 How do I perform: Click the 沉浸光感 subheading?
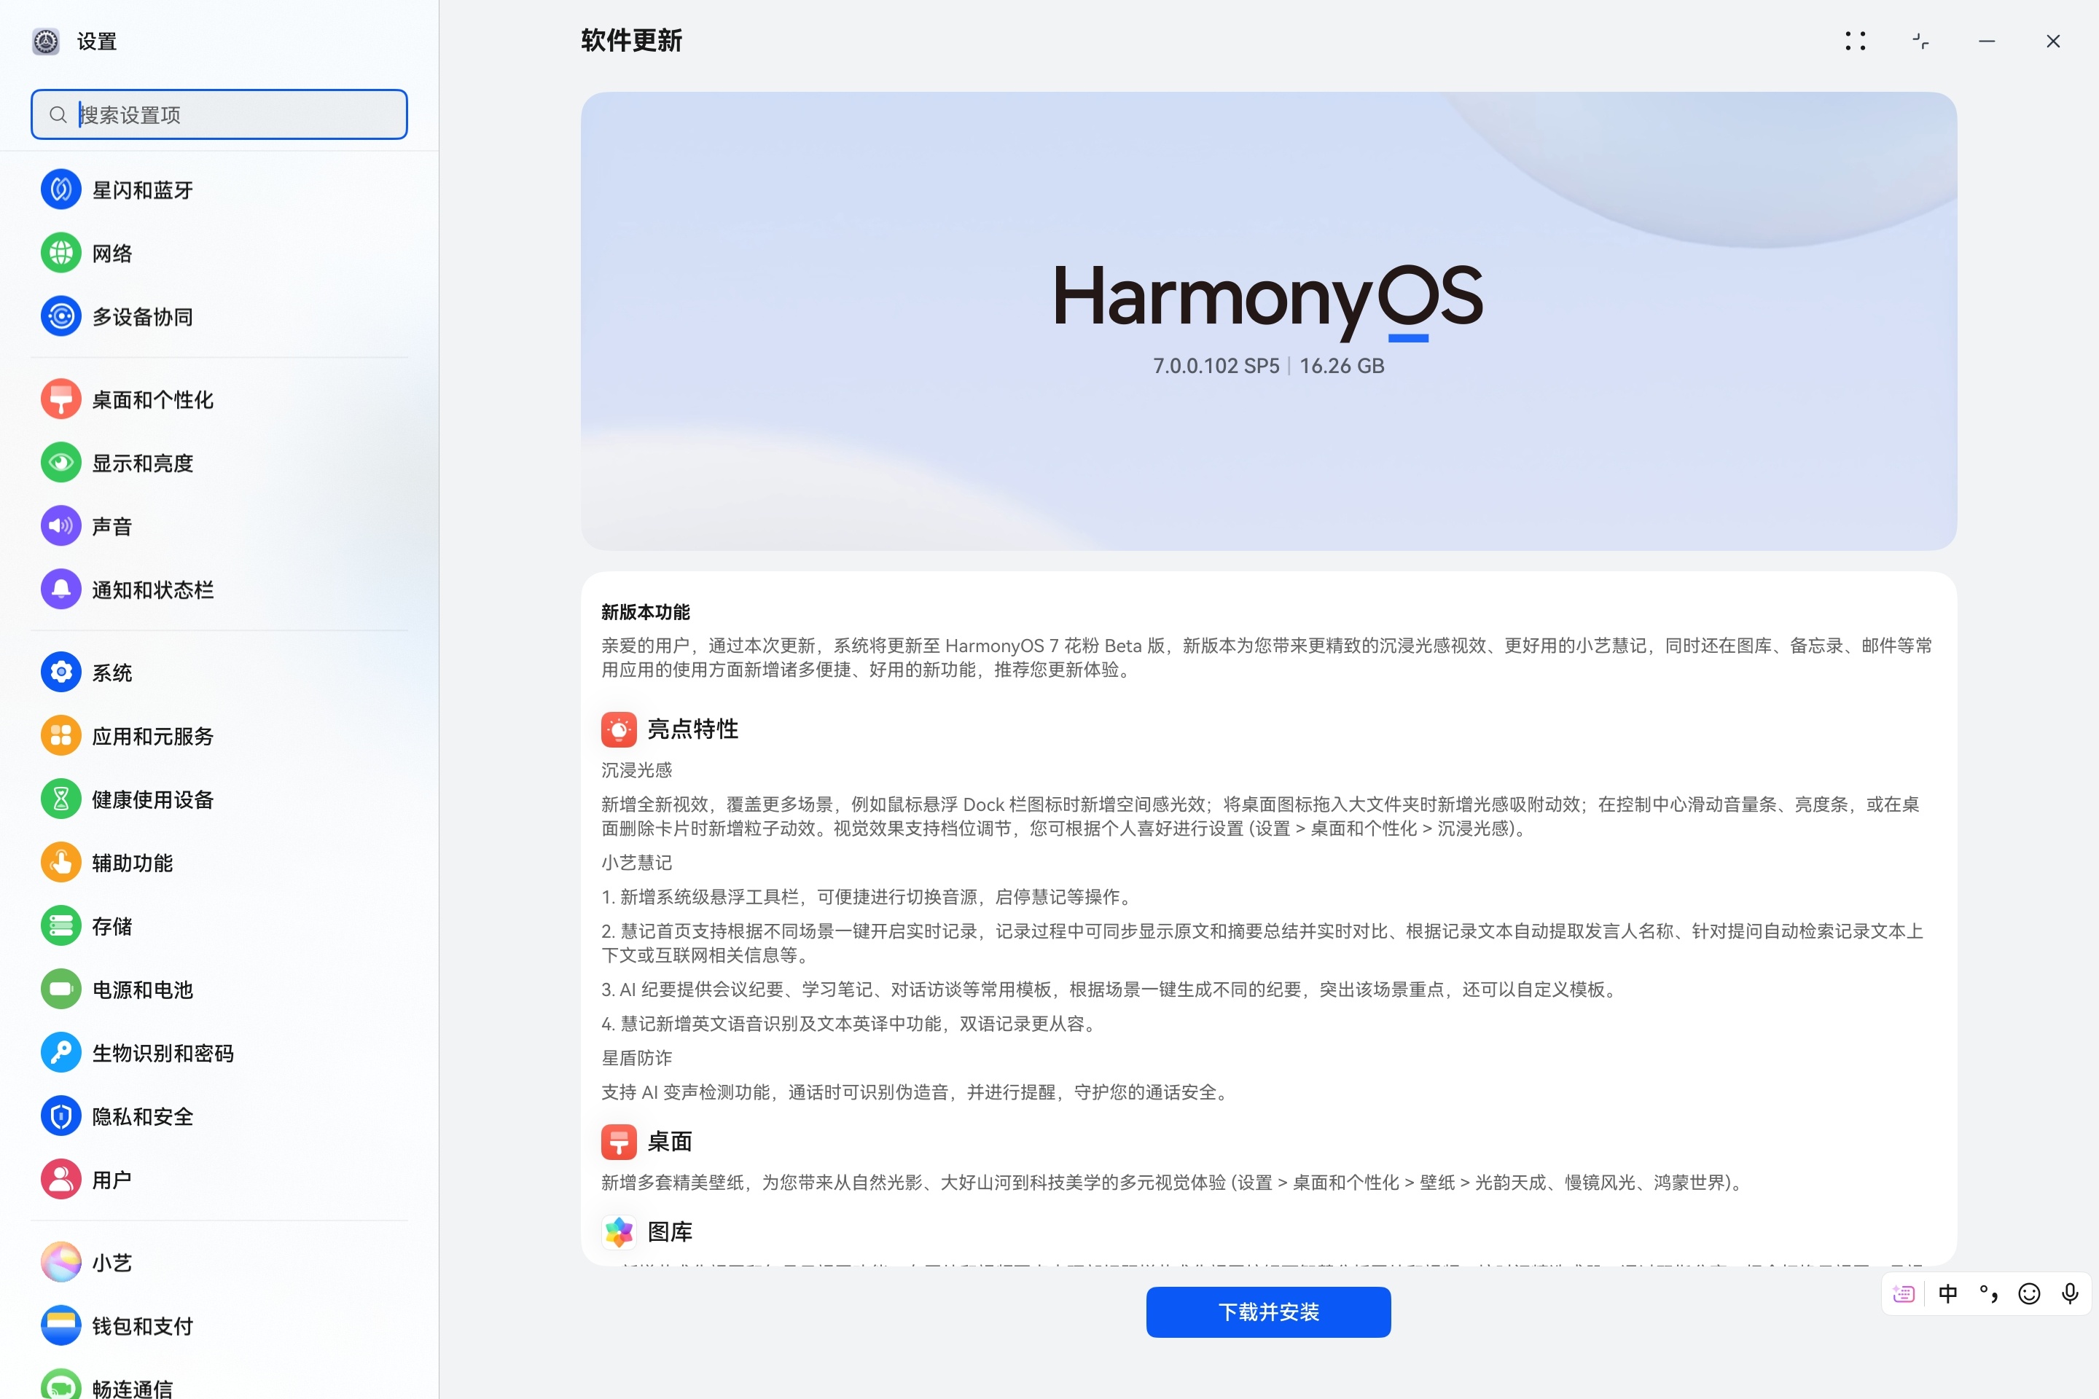tap(636, 770)
